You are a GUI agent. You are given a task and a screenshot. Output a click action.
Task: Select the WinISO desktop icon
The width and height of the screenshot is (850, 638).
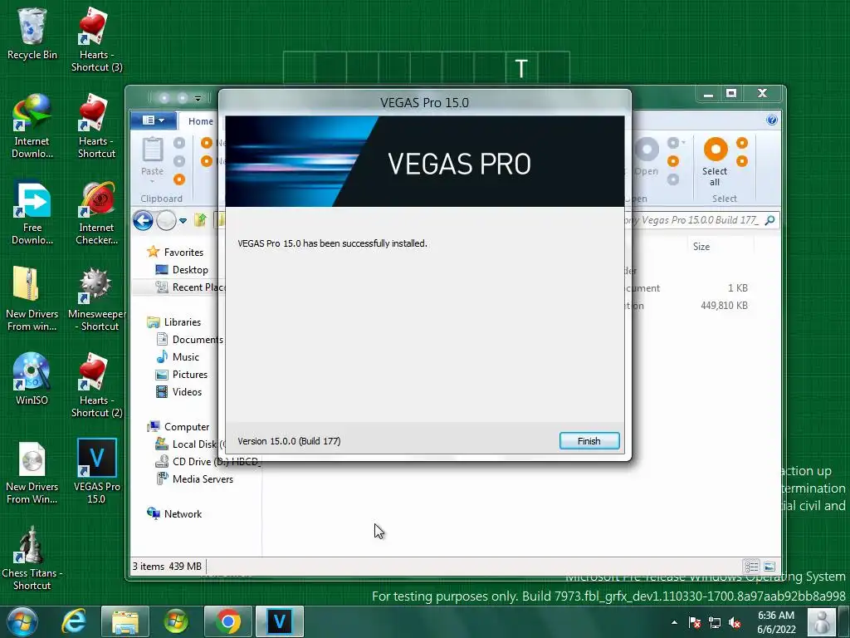[32, 379]
